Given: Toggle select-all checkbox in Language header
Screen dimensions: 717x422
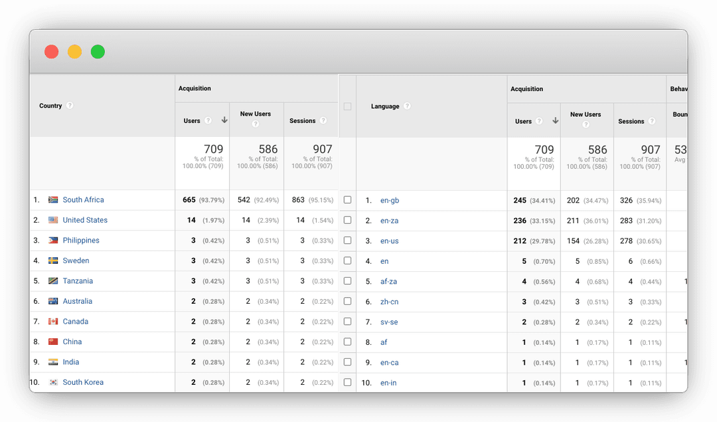Looking at the screenshot, I should tap(347, 106).
